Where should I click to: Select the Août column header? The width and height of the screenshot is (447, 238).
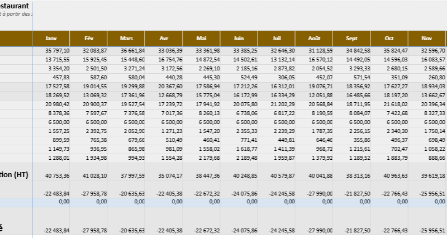pyautogui.click(x=314, y=39)
